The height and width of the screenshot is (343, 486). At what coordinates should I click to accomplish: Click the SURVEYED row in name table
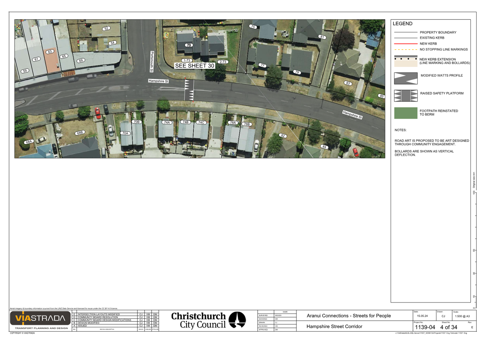click(277, 315)
